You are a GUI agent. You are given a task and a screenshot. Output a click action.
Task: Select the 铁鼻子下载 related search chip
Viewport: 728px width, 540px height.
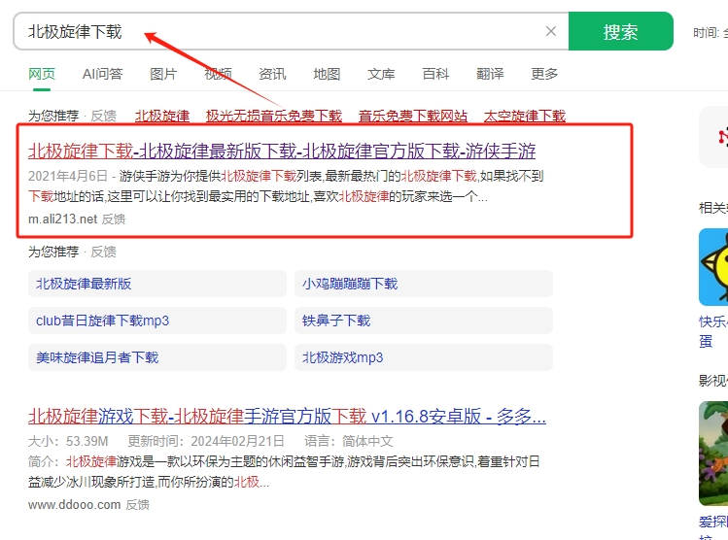click(424, 321)
